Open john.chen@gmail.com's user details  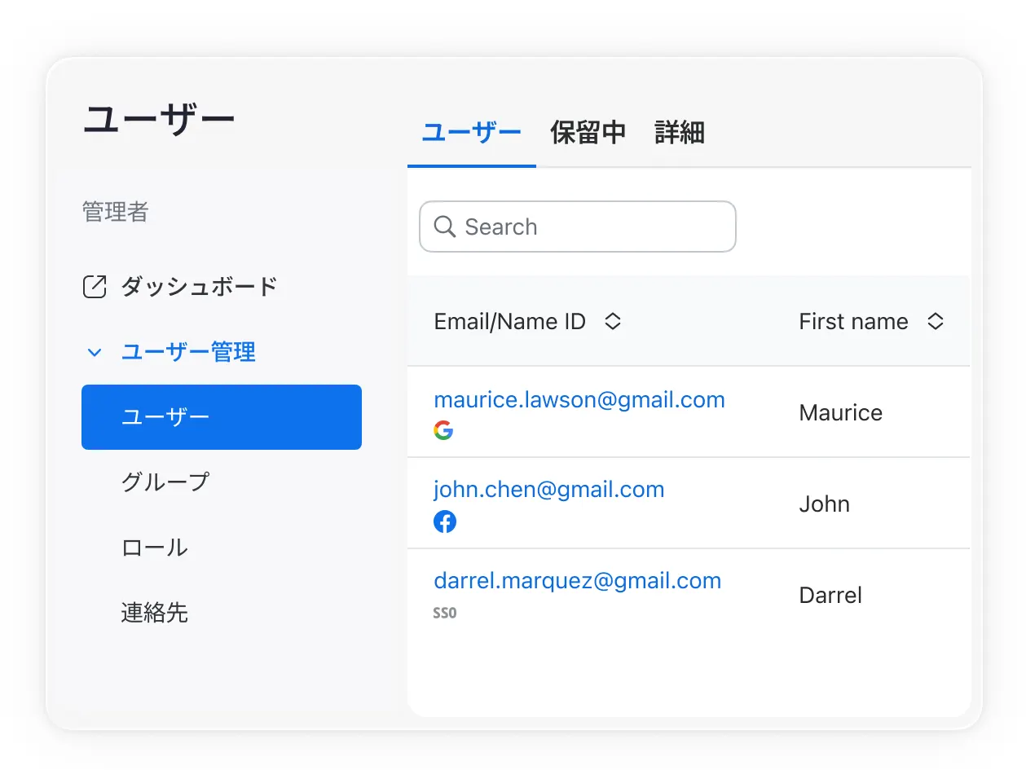[548, 489]
